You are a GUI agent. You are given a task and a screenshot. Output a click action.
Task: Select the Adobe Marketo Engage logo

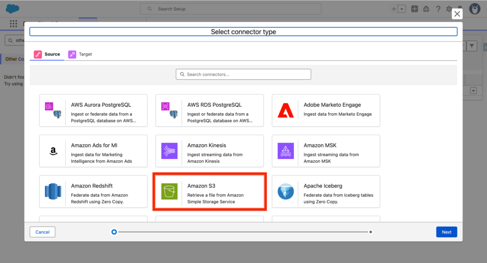pos(286,110)
